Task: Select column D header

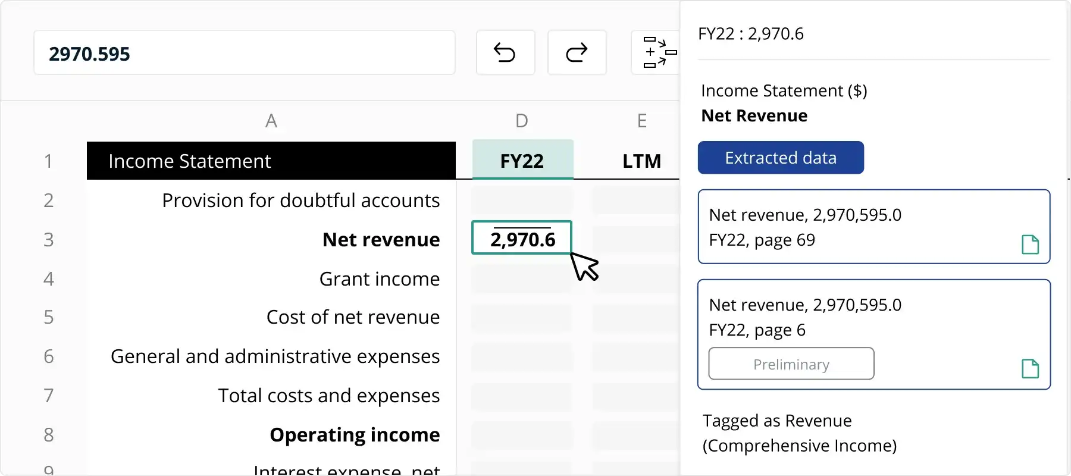Action: 522,121
